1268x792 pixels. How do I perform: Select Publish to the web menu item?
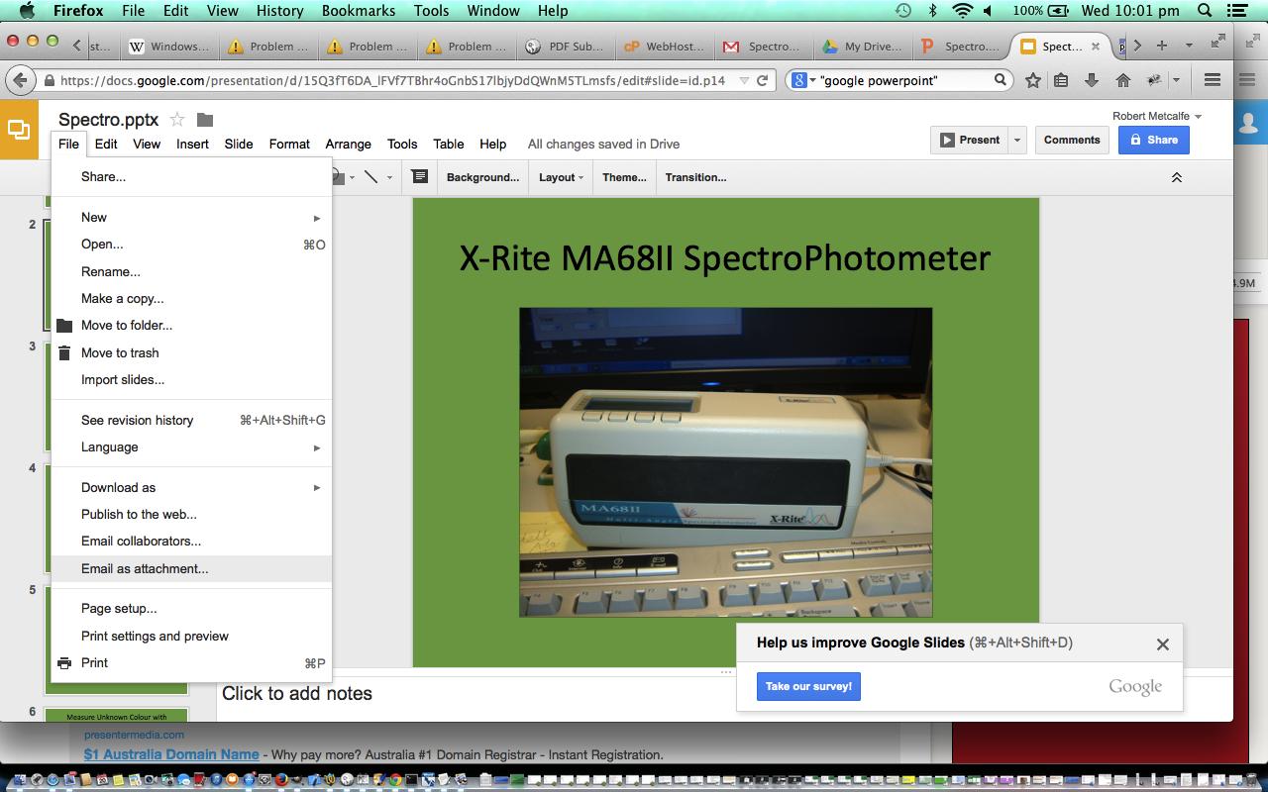click(139, 514)
